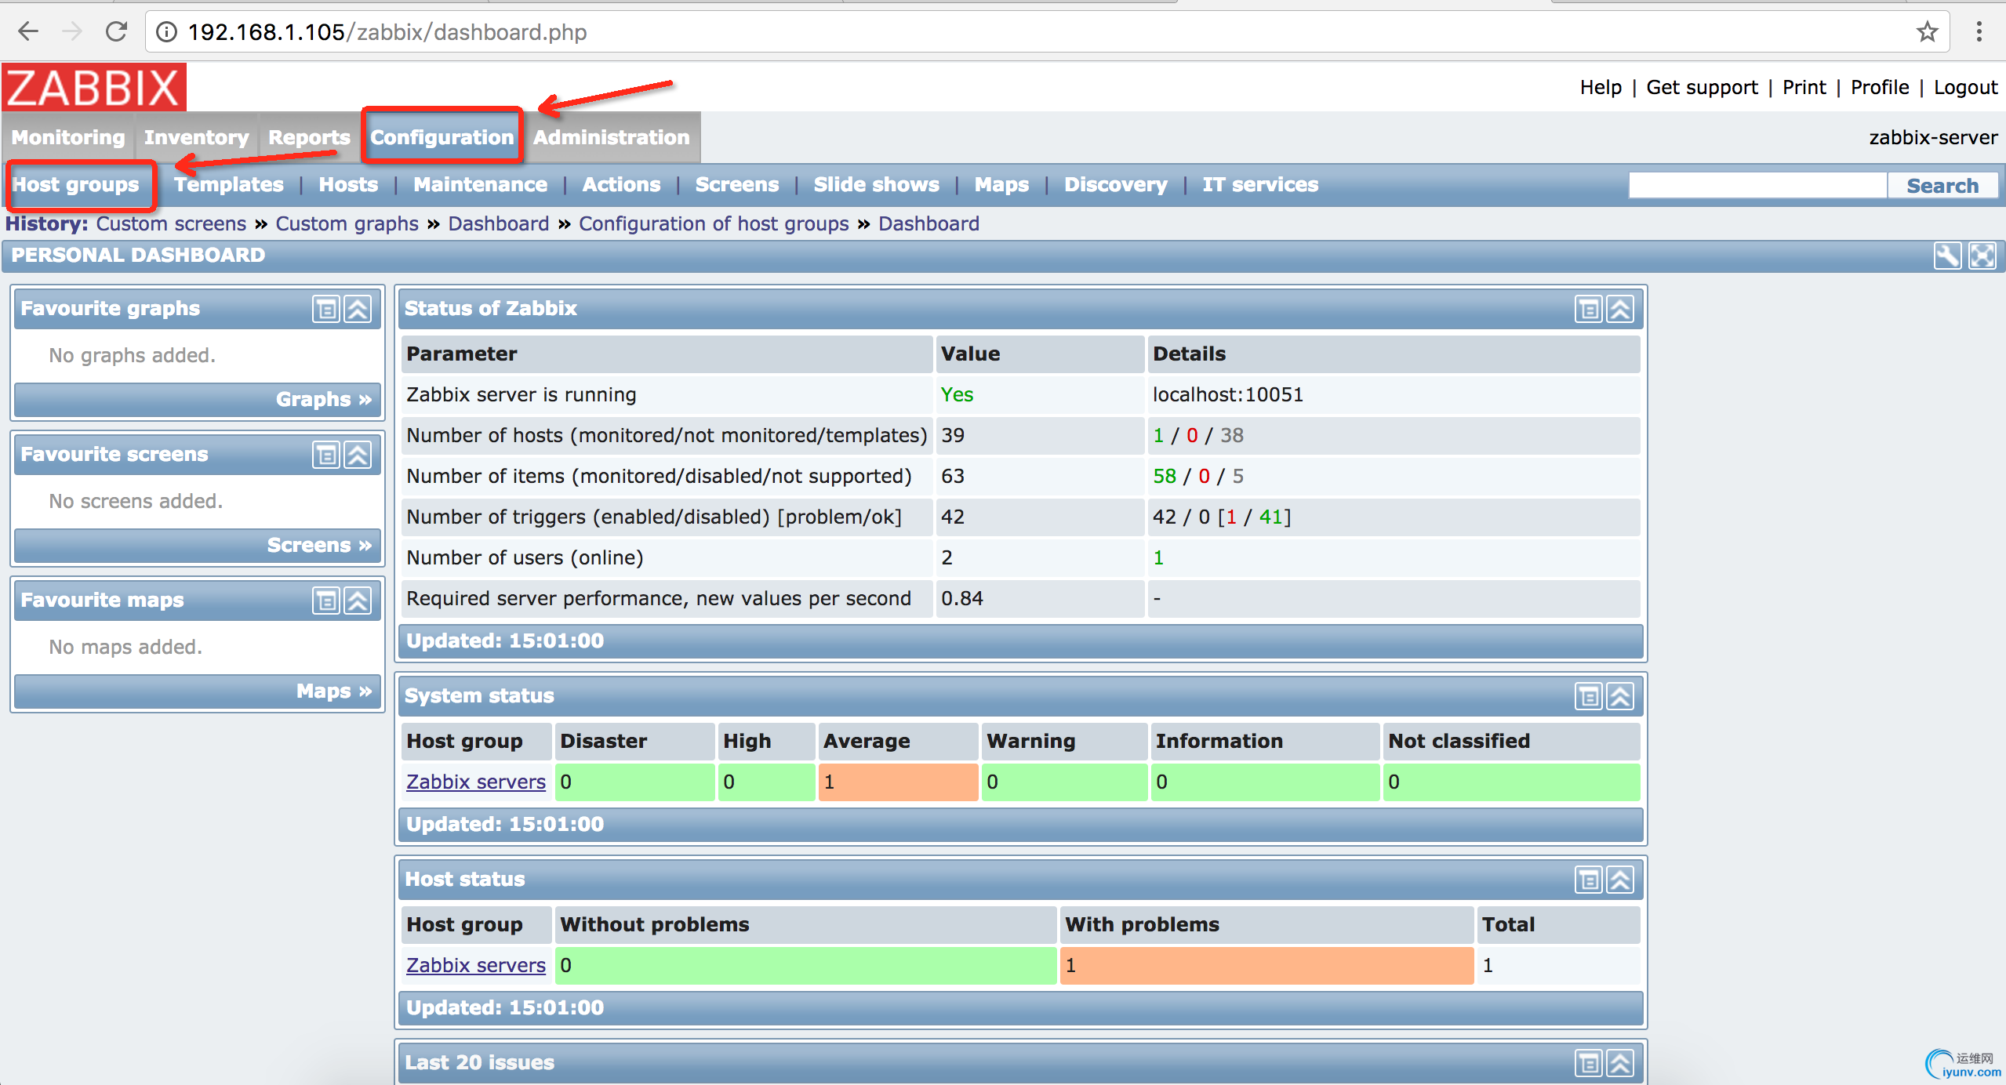The width and height of the screenshot is (2006, 1085).
Task: Collapse the Favourite graphs widget
Action: 358,309
